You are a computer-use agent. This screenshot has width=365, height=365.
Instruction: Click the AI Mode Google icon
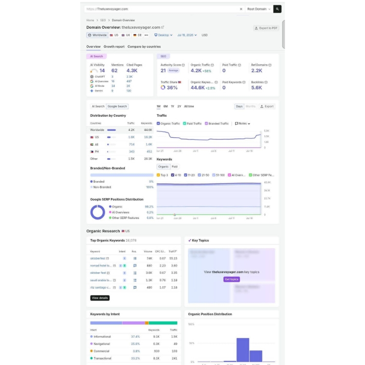91,86
